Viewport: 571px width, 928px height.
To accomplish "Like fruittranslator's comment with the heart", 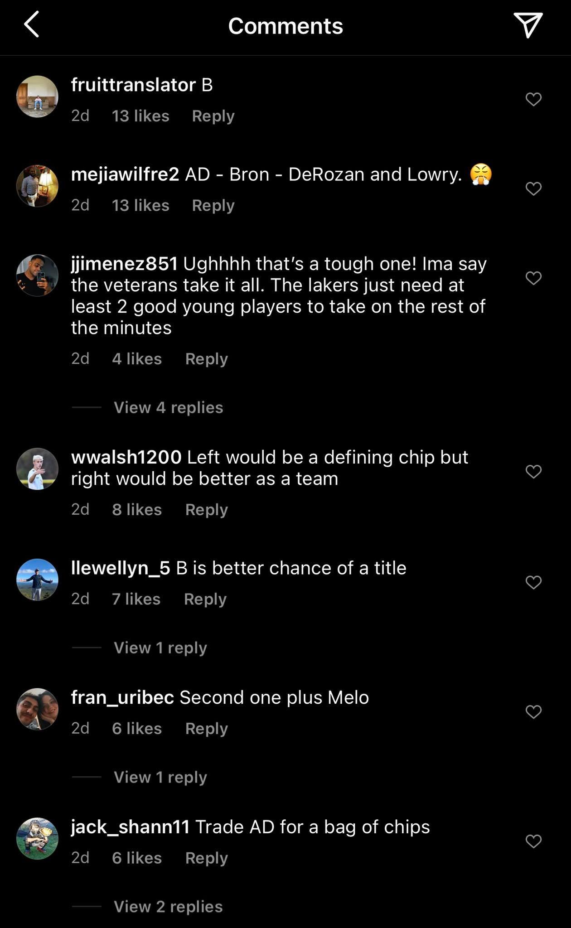I will pyautogui.click(x=533, y=99).
